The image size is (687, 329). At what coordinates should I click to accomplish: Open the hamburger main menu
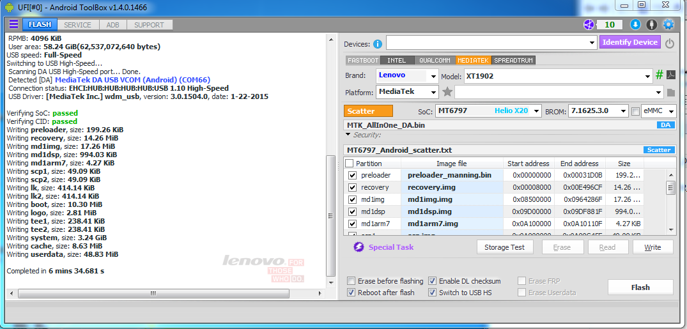[13, 24]
